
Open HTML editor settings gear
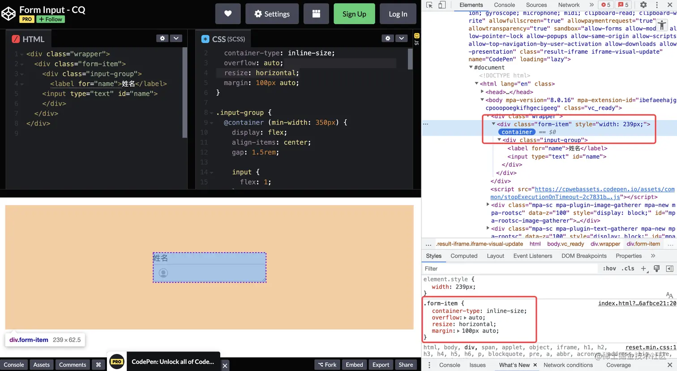pyautogui.click(x=163, y=39)
